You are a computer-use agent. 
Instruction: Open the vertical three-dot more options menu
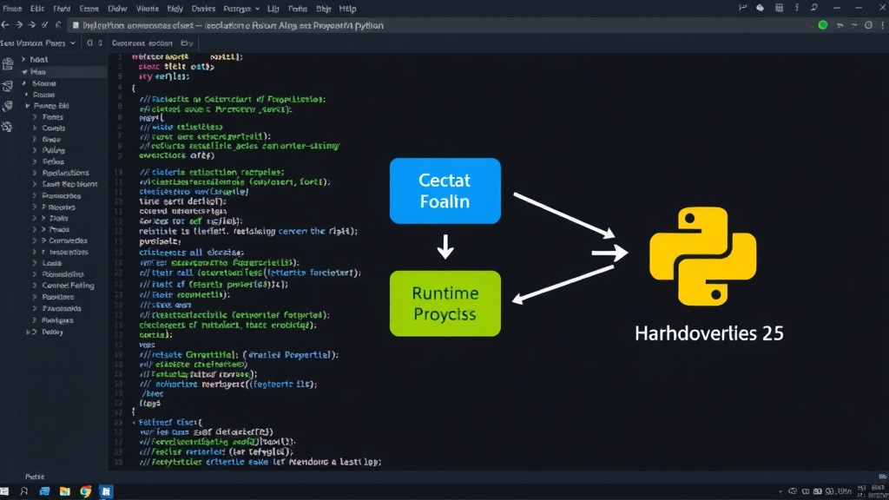pyautogui.click(x=882, y=25)
